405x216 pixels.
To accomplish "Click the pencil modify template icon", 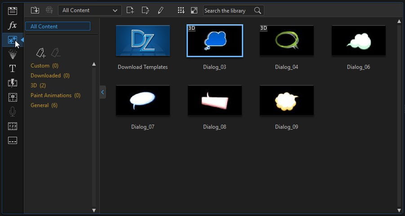I will pyautogui.click(x=160, y=10).
